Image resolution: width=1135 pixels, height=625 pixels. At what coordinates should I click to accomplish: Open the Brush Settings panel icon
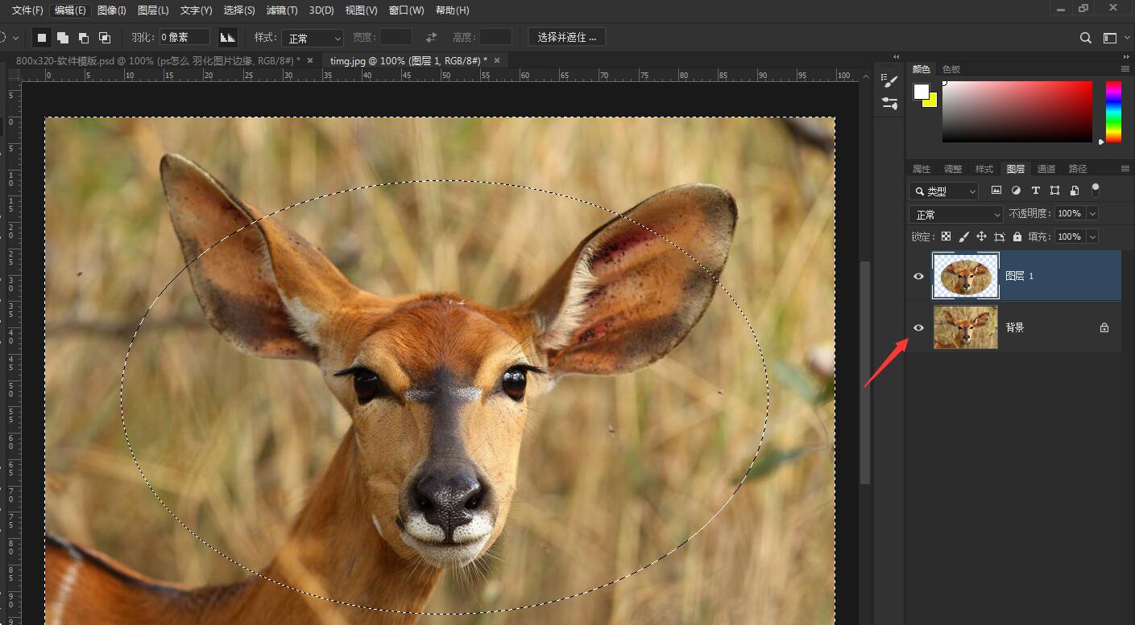pos(890,81)
